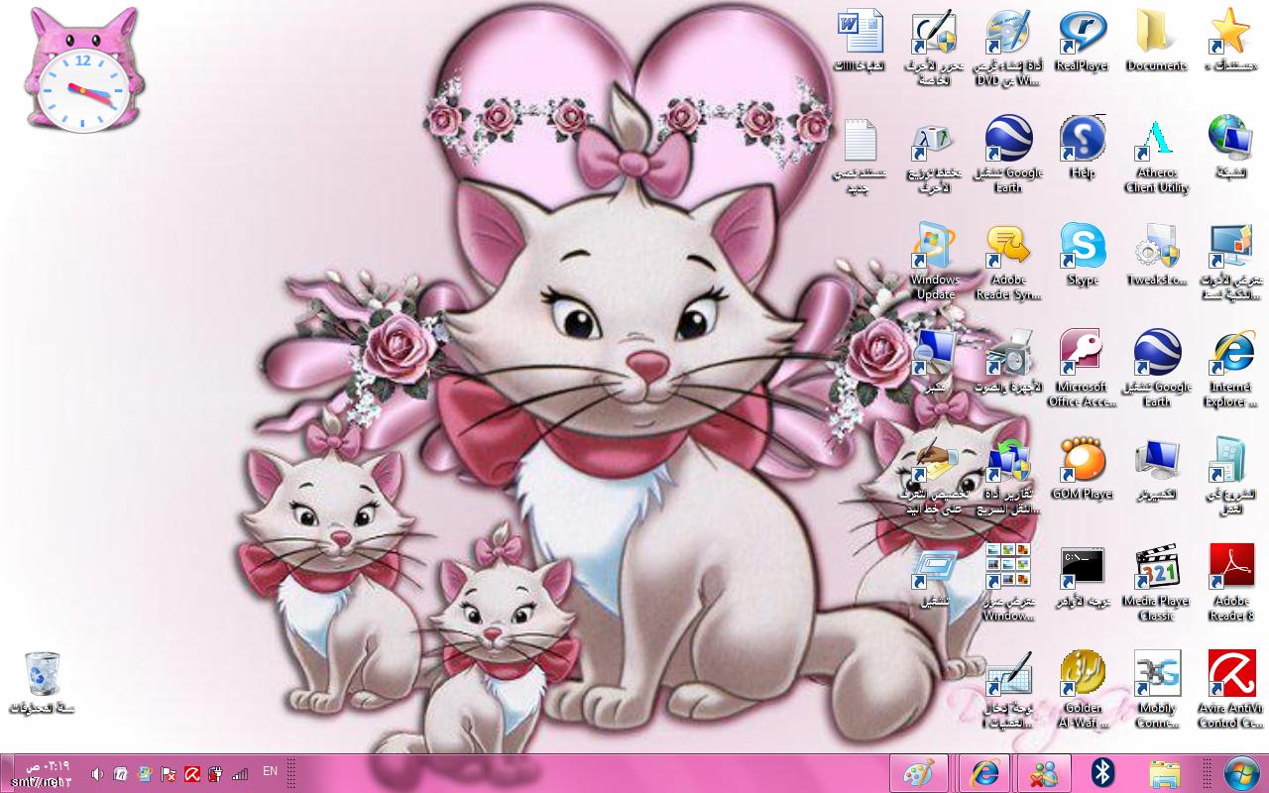Switch input language via EN indicator
The width and height of the screenshot is (1269, 793).
270,771
